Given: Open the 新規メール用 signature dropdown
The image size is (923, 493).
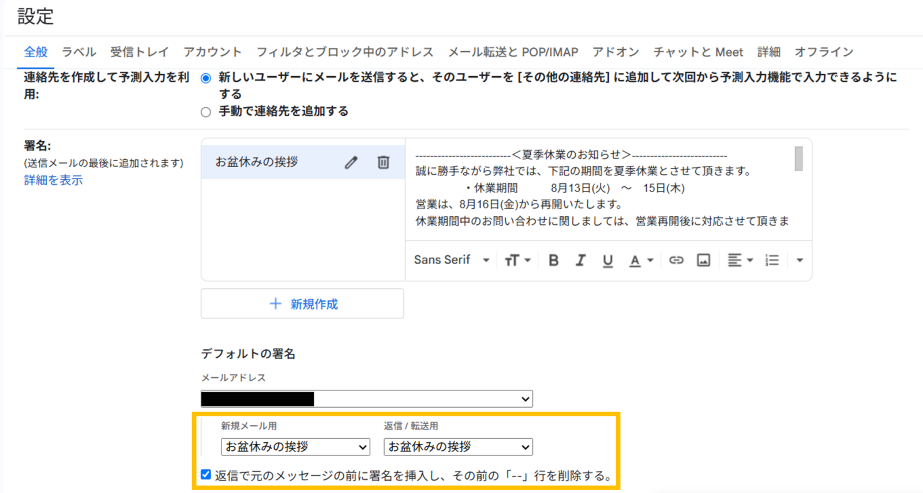Looking at the screenshot, I should click(295, 447).
